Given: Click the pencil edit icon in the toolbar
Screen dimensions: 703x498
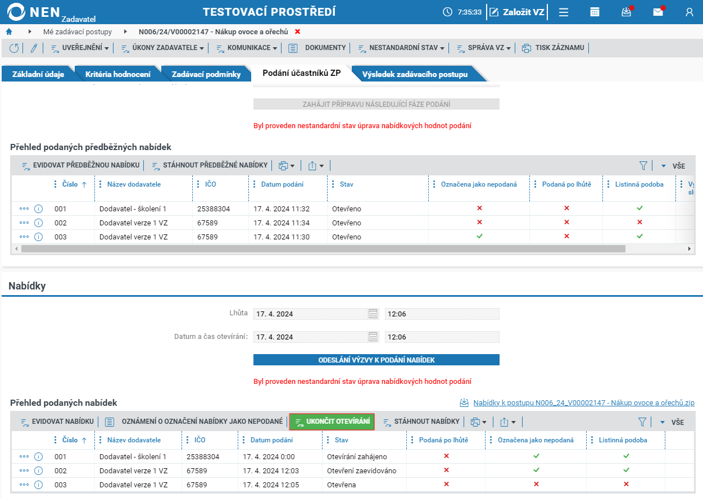Looking at the screenshot, I should [x=34, y=48].
